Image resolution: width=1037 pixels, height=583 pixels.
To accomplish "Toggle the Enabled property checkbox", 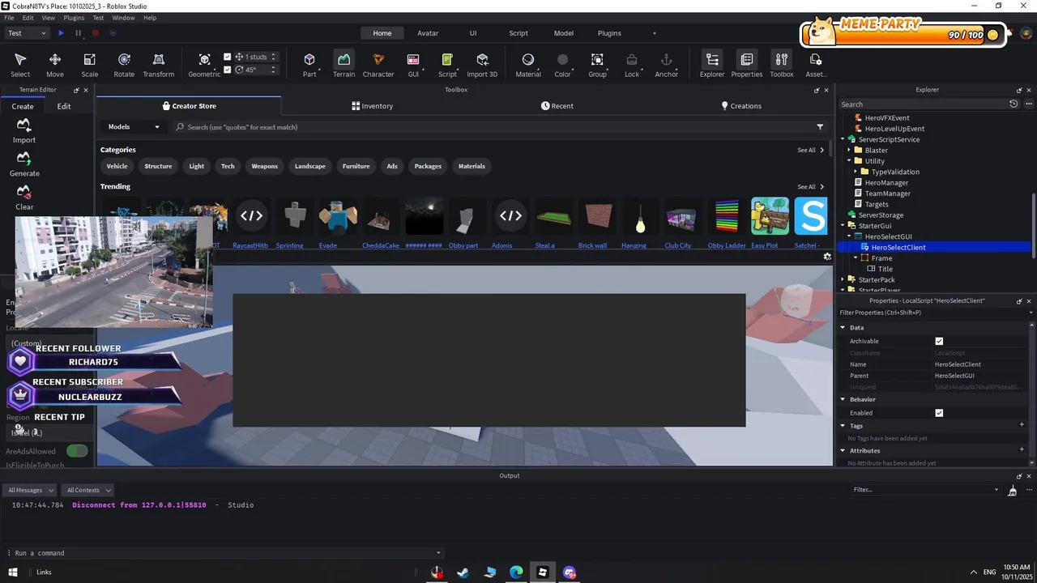I will click(939, 413).
